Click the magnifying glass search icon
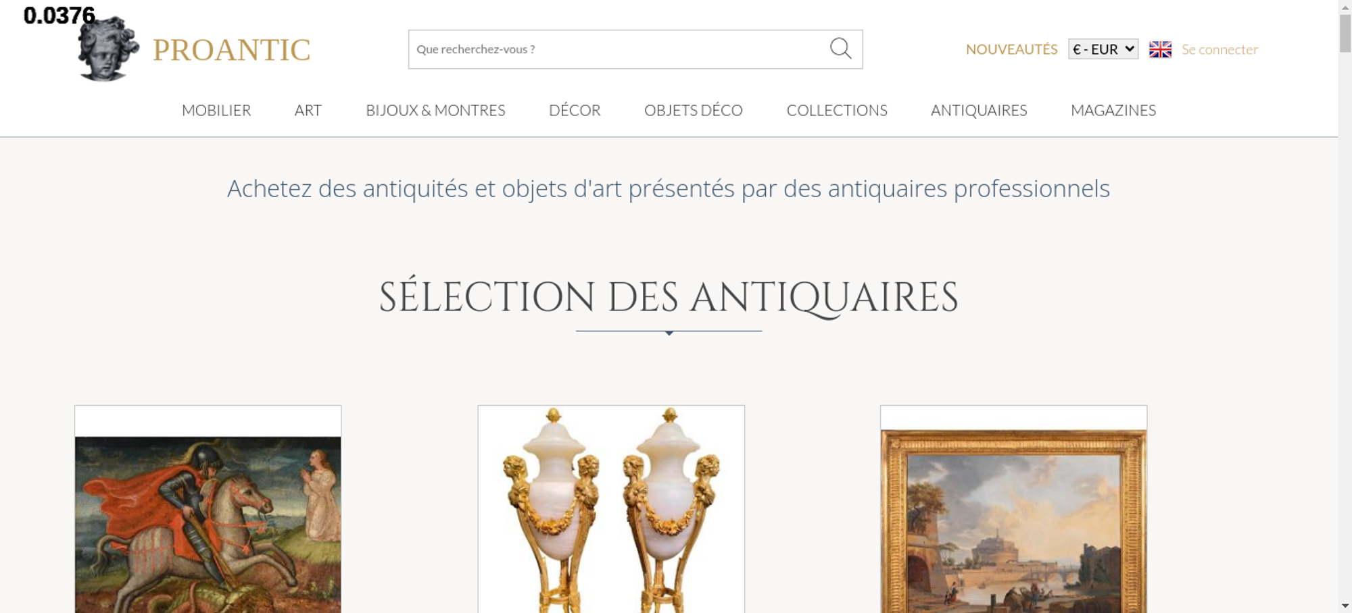The width and height of the screenshot is (1352, 613). click(840, 49)
